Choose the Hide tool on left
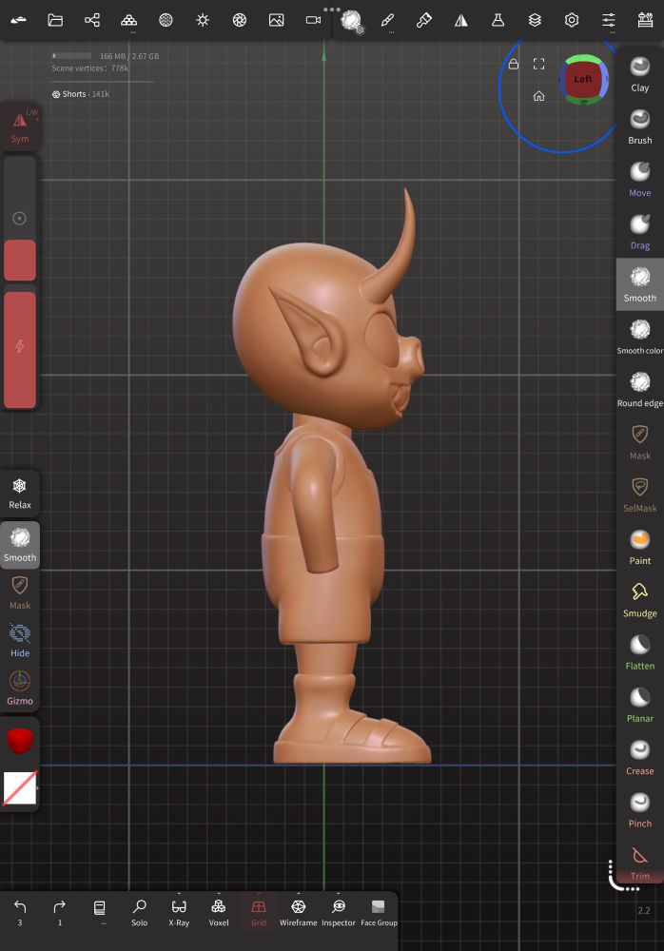The height and width of the screenshot is (951, 664). (20, 640)
